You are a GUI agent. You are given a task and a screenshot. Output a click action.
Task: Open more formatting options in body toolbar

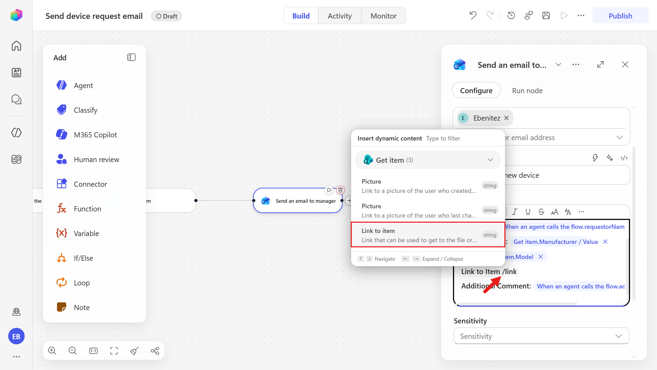pyautogui.click(x=581, y=212)
